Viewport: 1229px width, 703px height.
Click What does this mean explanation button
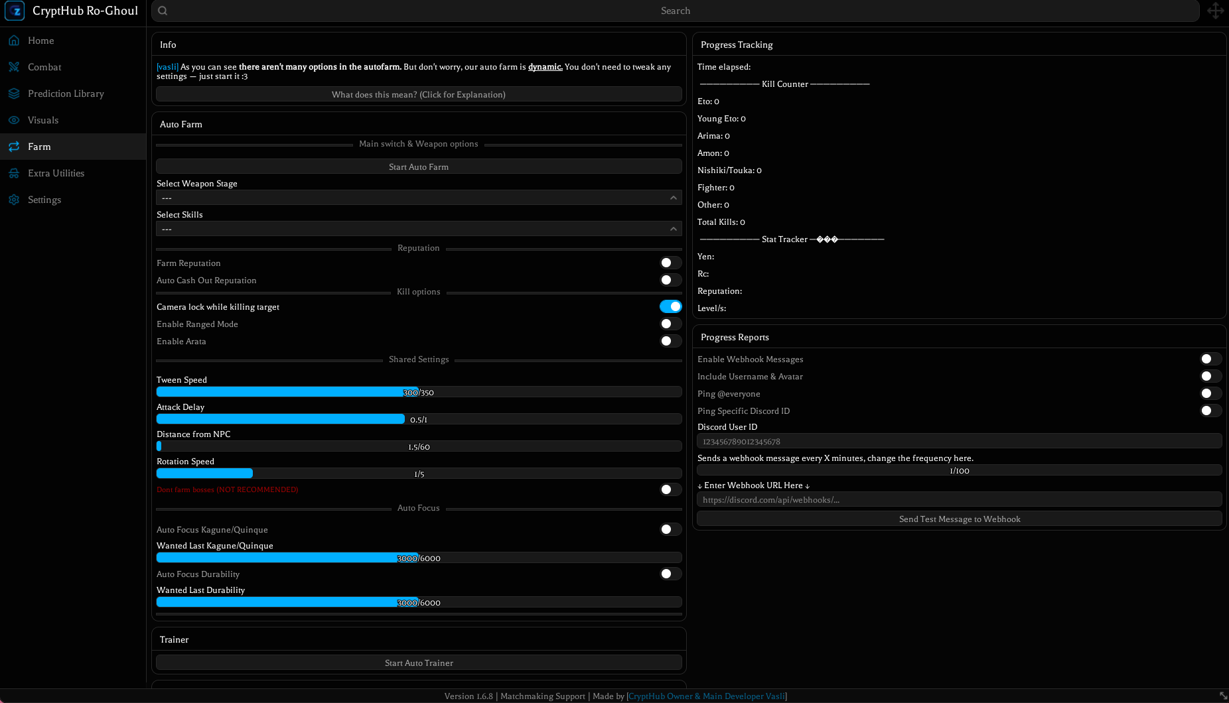coord(419,94)
